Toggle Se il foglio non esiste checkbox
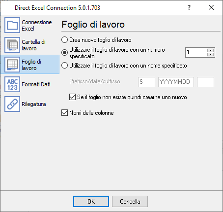The height and width of the screenshot is (212, 223). [x=72, y=97]
